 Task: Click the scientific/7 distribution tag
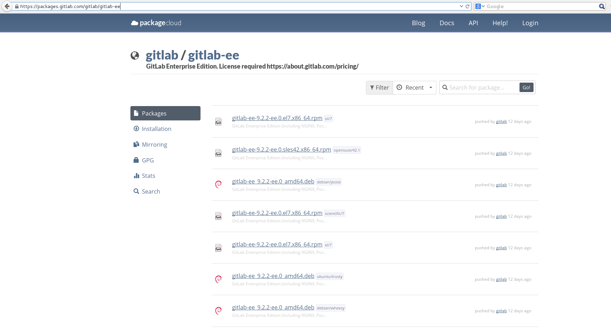coord(334,214)
